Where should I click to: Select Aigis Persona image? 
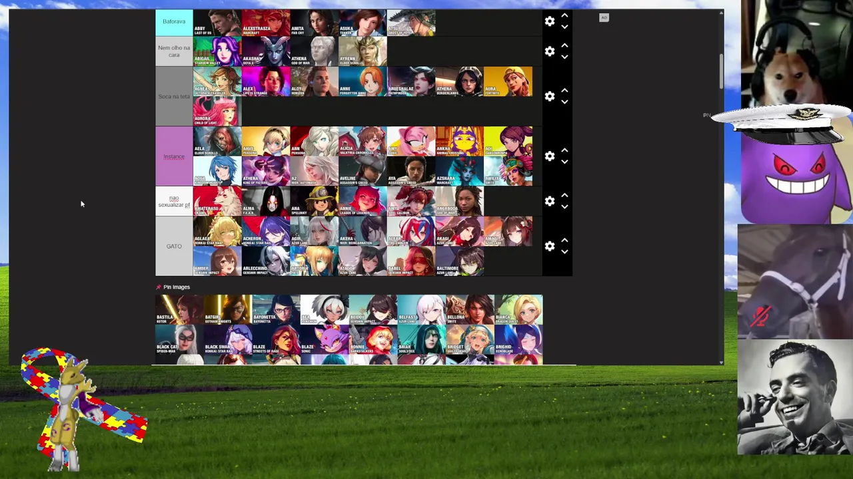click(266, 142)
